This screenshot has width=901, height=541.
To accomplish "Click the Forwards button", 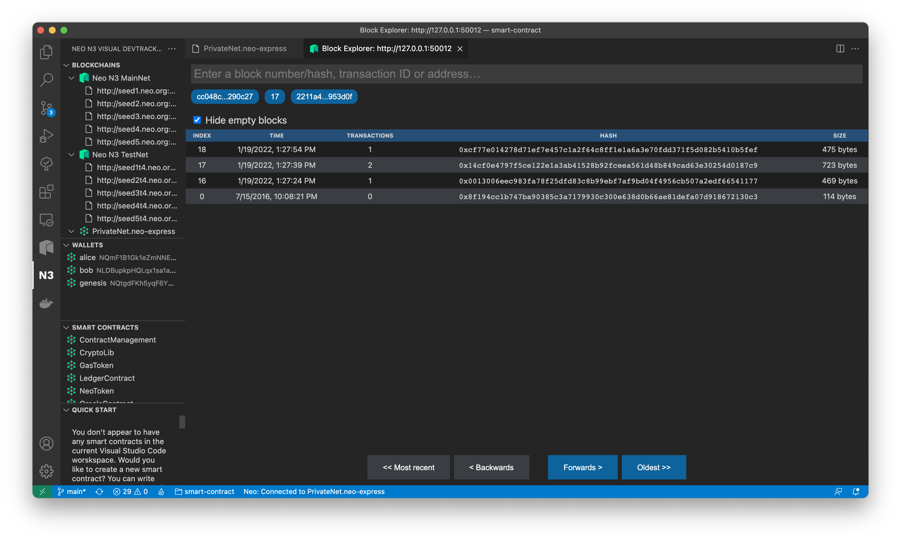I will (x=582, y=467).
